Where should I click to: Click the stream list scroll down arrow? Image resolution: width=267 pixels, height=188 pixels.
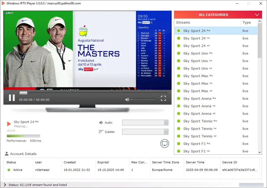[x=259, y=152]
